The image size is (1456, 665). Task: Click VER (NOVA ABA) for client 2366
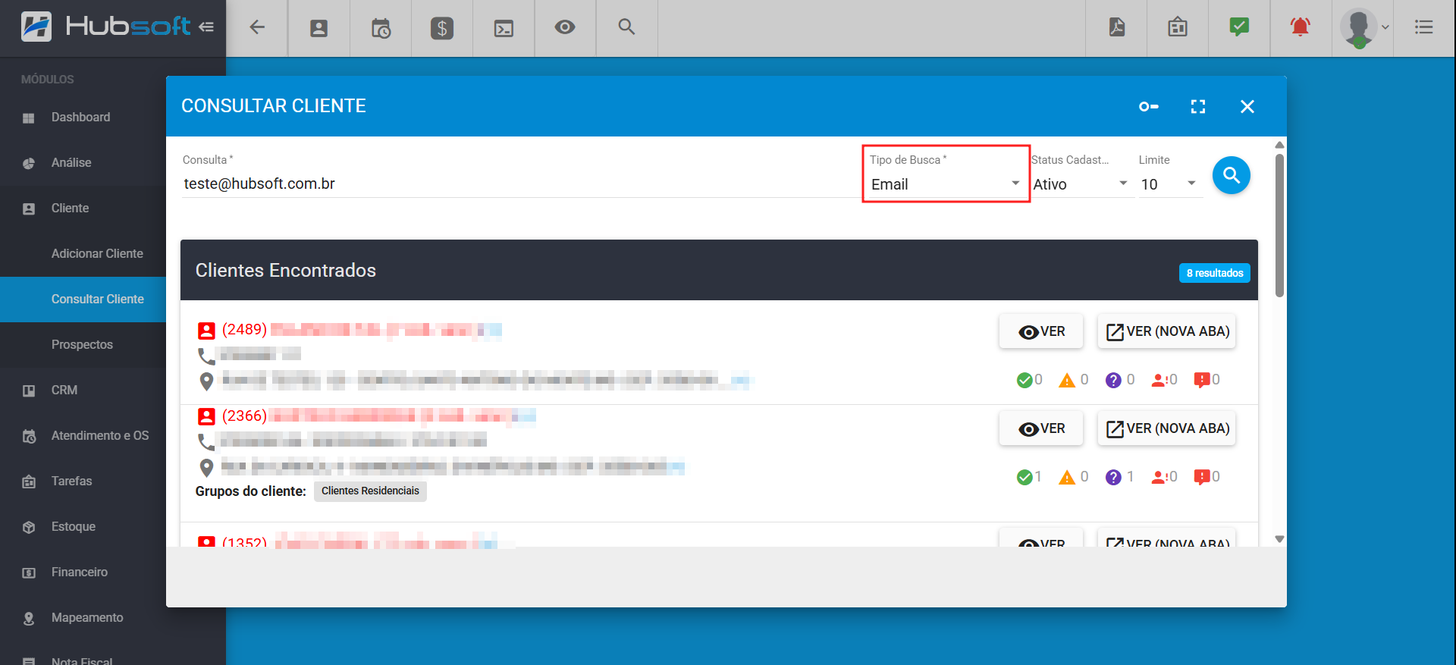[x=1166, y=428]
